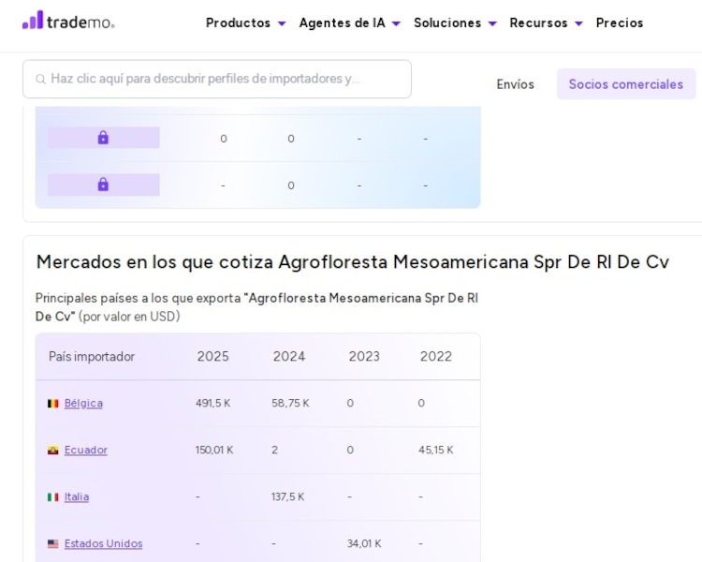Switch to the Envíos tab

[515, 84]
